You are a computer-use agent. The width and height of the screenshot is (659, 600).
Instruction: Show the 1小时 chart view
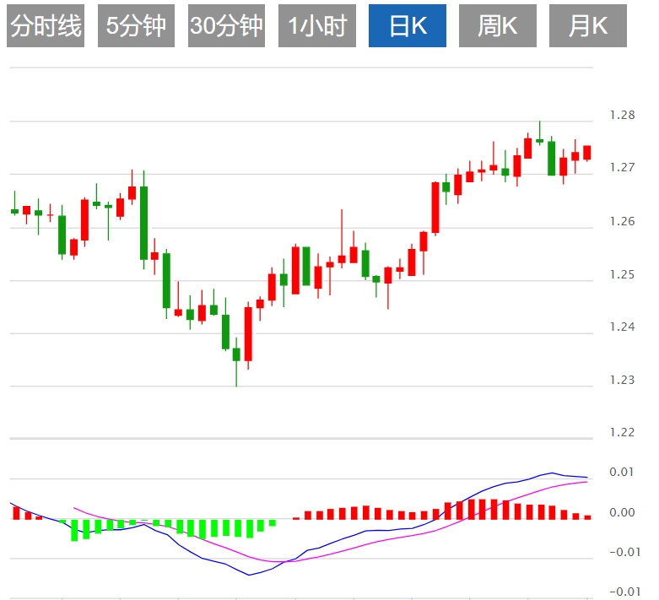click(317, 26)
